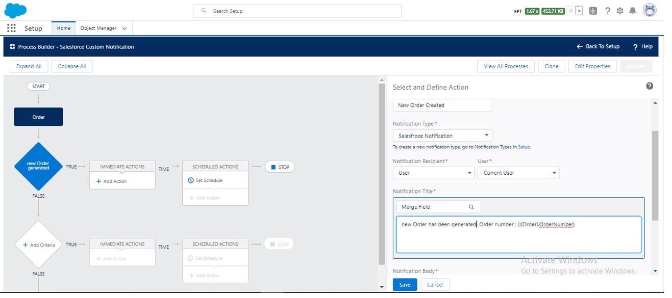Click the help circle icon in action panel
The width and height of the screenshot is (672, 298).
(650, 86)
